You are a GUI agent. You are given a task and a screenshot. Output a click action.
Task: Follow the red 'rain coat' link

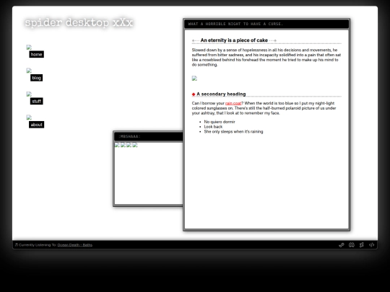tap(233, 103)
